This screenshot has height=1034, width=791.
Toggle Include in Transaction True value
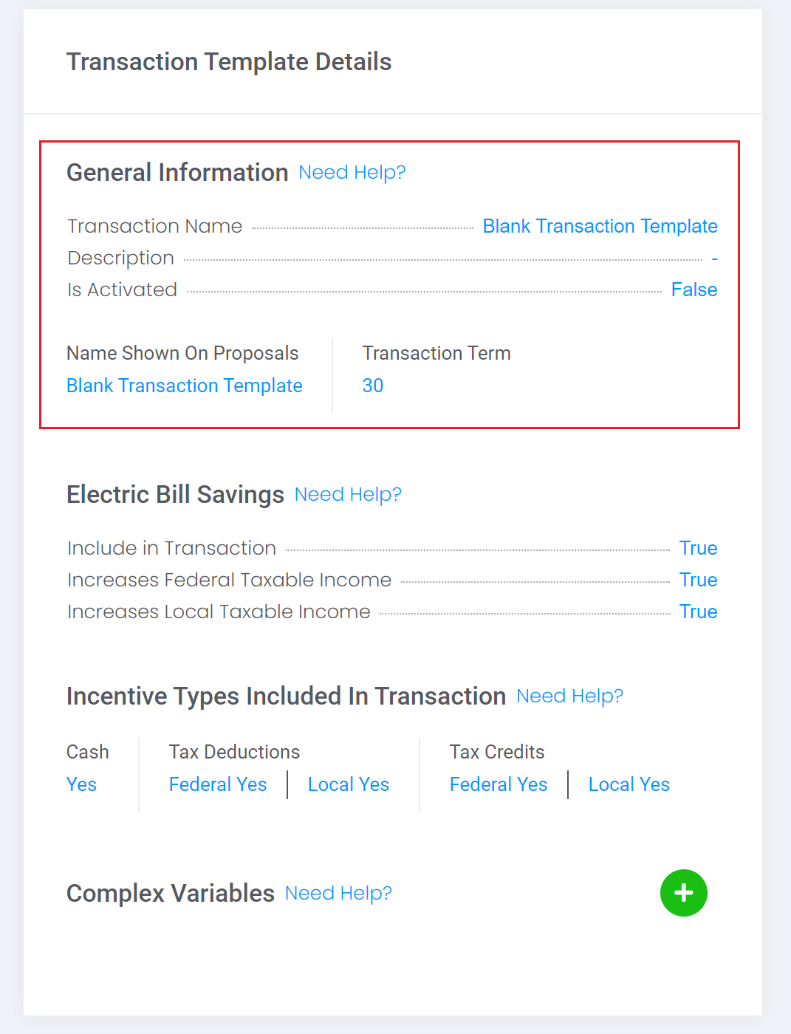[x=698, y=548]
